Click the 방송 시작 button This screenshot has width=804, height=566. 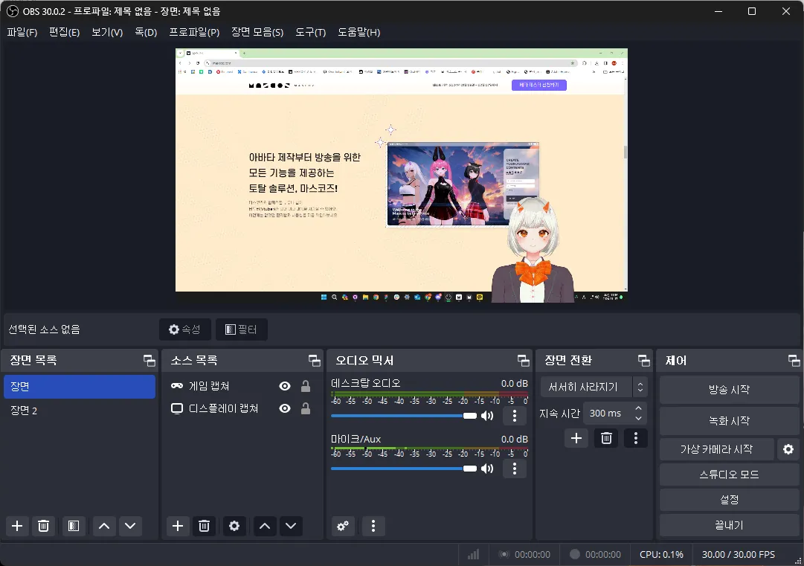tap(728, 390)
